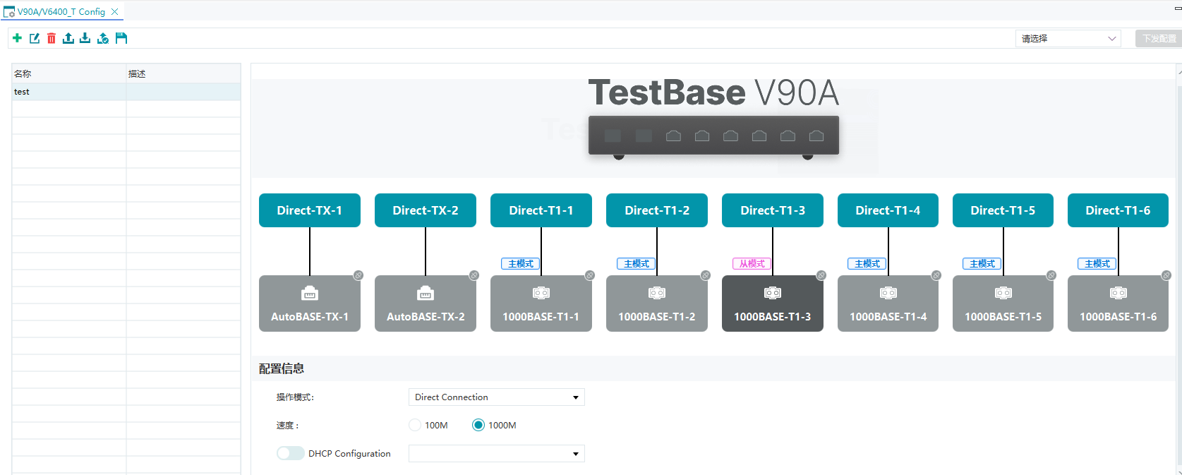Screen dimensions: 1182x475
Task: Click the 1000BASE-T1-5 port block
Action: (x=1003, y=303)
